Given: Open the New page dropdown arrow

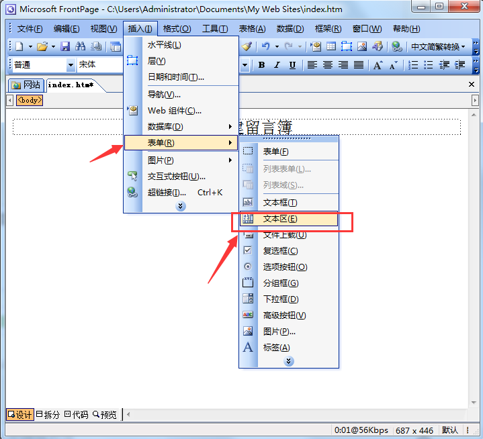Looking at the screenshot, I should [x=30, y=47].
